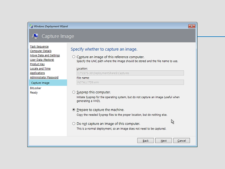Jump to the Applications step
Viewport: 225px width, 169px height.
coord(37,73)
